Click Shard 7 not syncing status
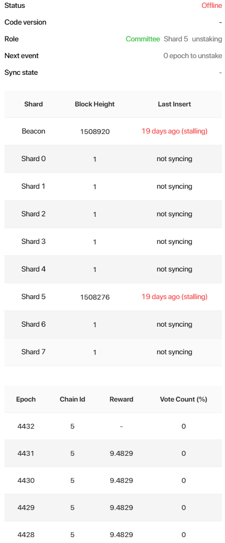Screen dimensions: 225x543 click(x=174, y=352)
